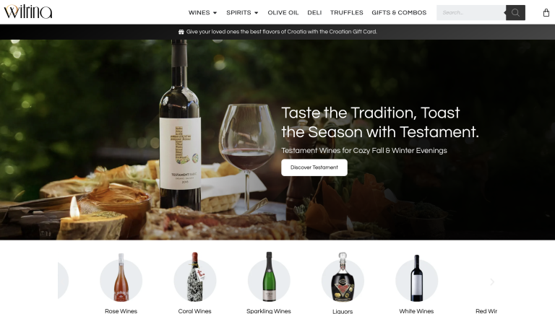Select the Sparkling Wines bottle icon
This screenshot has height=314, width=555.
tap(269, 276)
